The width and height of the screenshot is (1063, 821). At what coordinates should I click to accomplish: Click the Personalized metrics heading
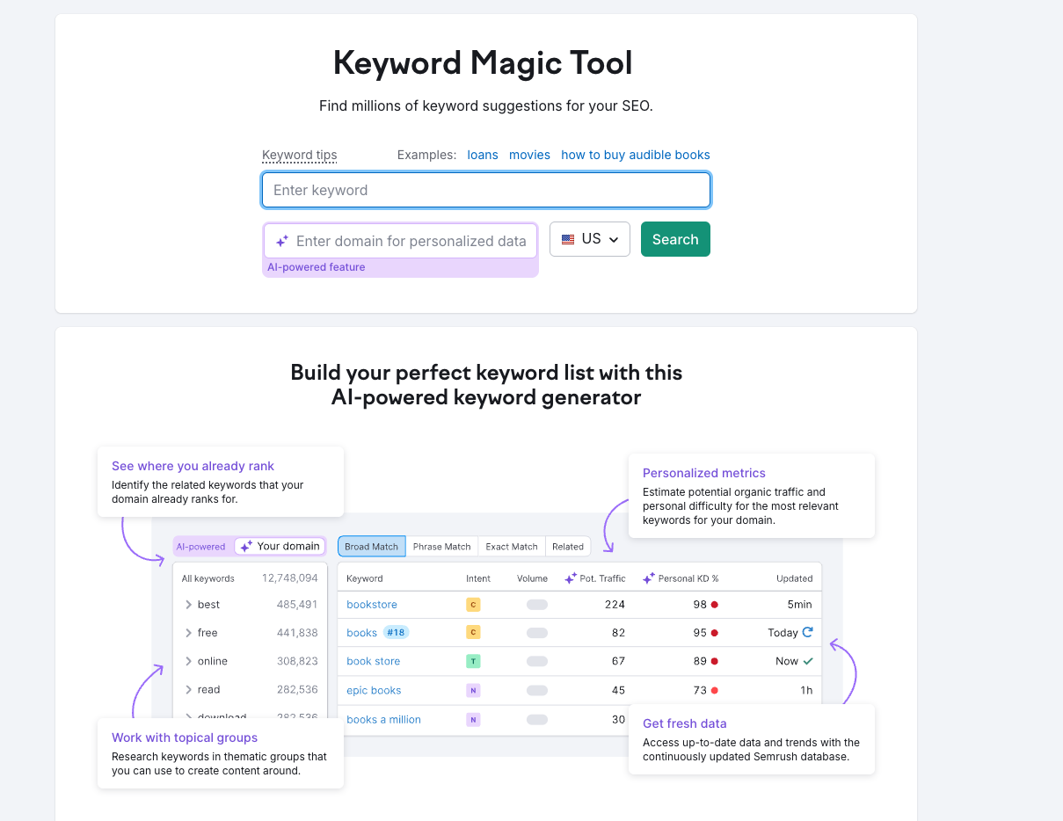coord(704,473)
